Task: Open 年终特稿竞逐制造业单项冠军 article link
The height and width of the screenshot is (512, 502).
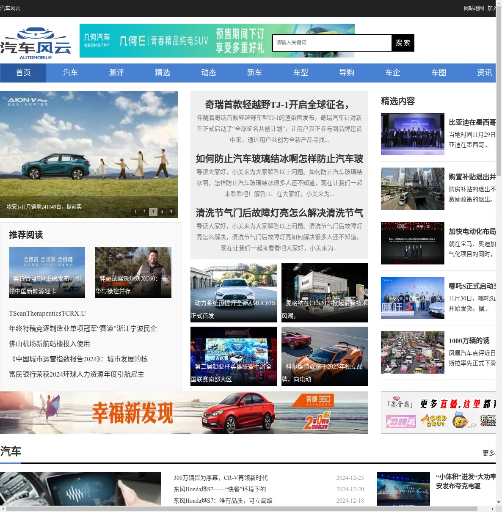Action: [83, 329]
